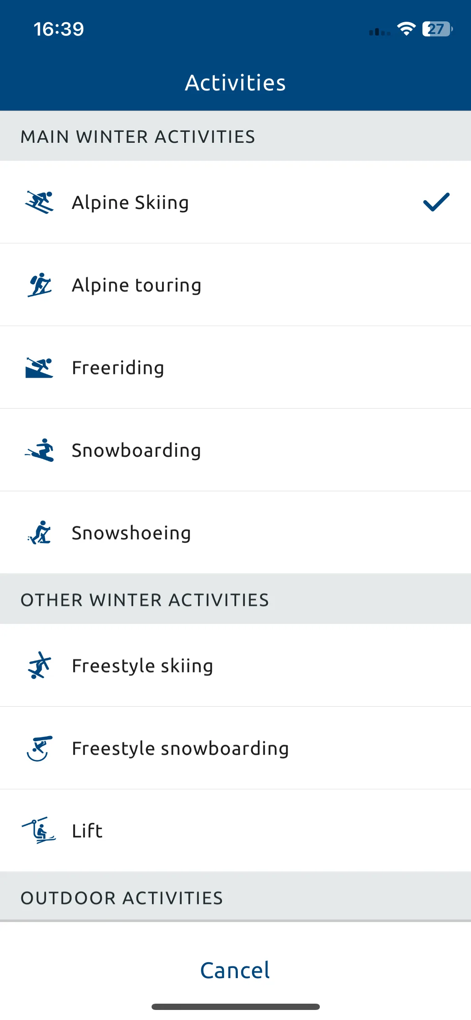Select Alpine touring as activity
Image resolution: width=471 pixels, height=1020 pixels.
coord(235,285)
